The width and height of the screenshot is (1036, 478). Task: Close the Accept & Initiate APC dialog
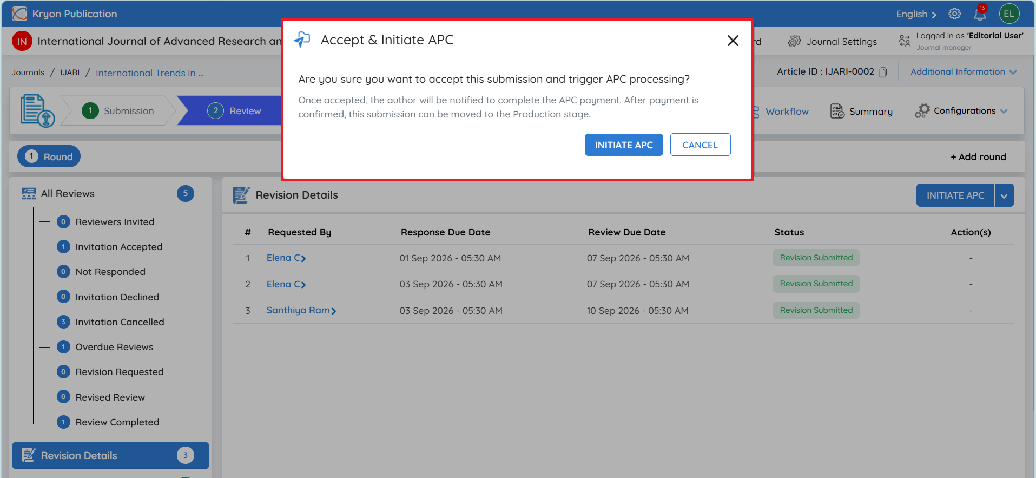click(733, 41)
